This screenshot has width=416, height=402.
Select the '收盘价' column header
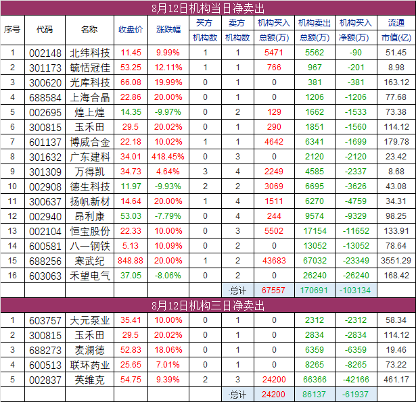point(131,30)
